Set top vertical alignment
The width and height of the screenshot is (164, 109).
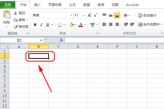coord(104,15)
